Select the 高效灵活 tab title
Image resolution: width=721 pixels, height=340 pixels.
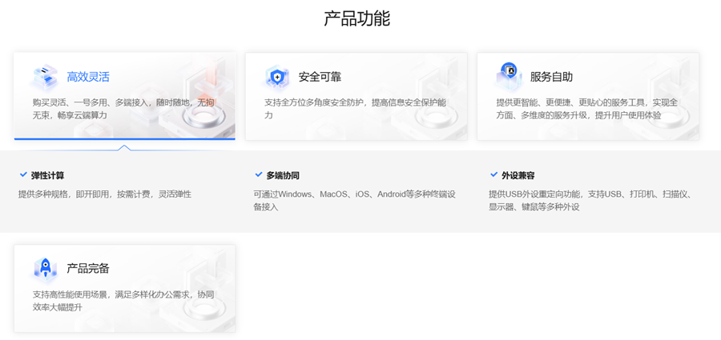coord(88,77)
